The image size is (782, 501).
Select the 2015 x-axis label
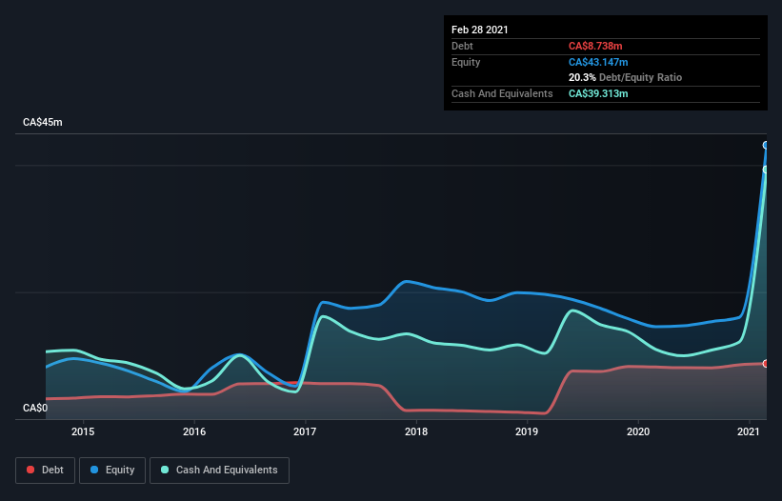click(83, 431)
